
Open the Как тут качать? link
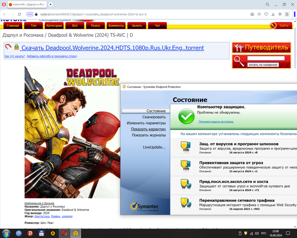tap(15, 56)
